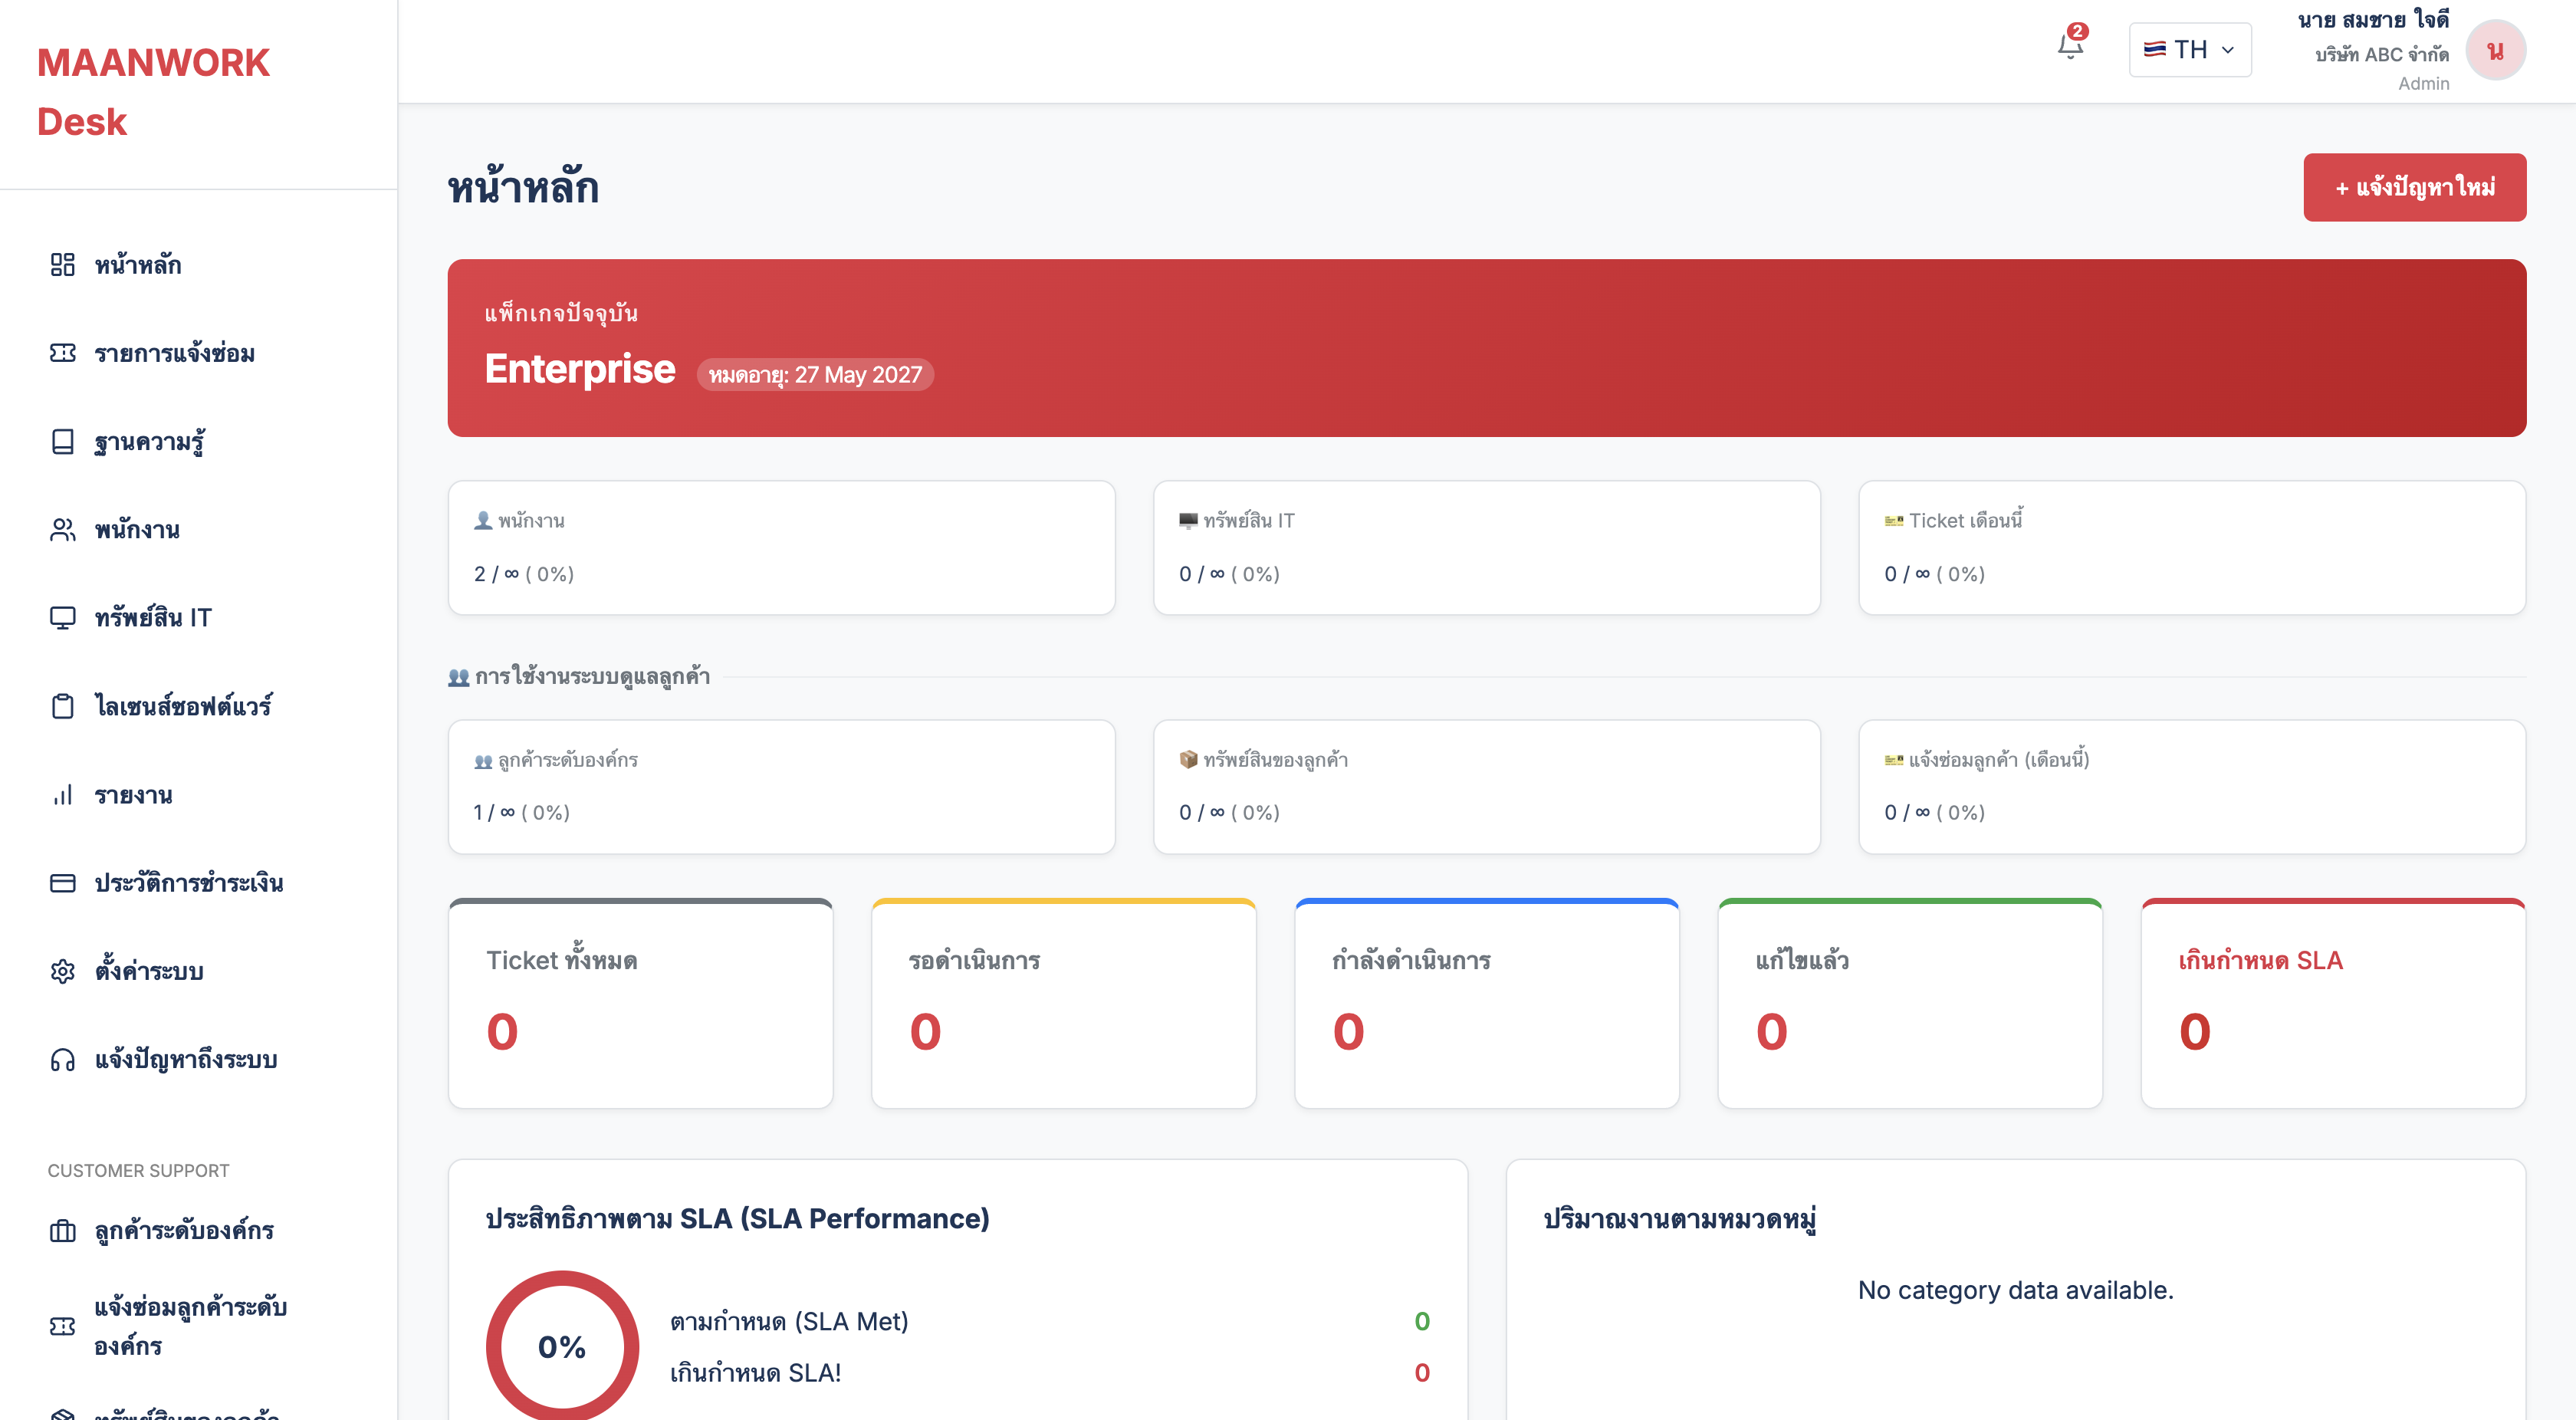Click the people icon beside การใช้งานระบบดูแลลูกค้า heading
Screen dimensions: 2576x1420
[458, 677]
